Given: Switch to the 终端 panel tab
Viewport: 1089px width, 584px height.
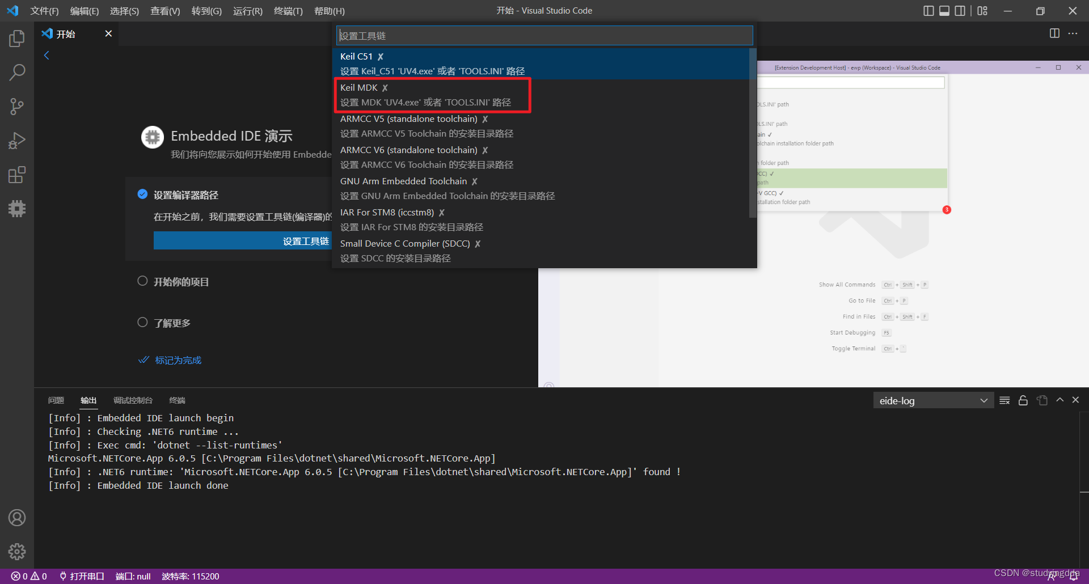Looking at the screenshot, I should [177, 400].
